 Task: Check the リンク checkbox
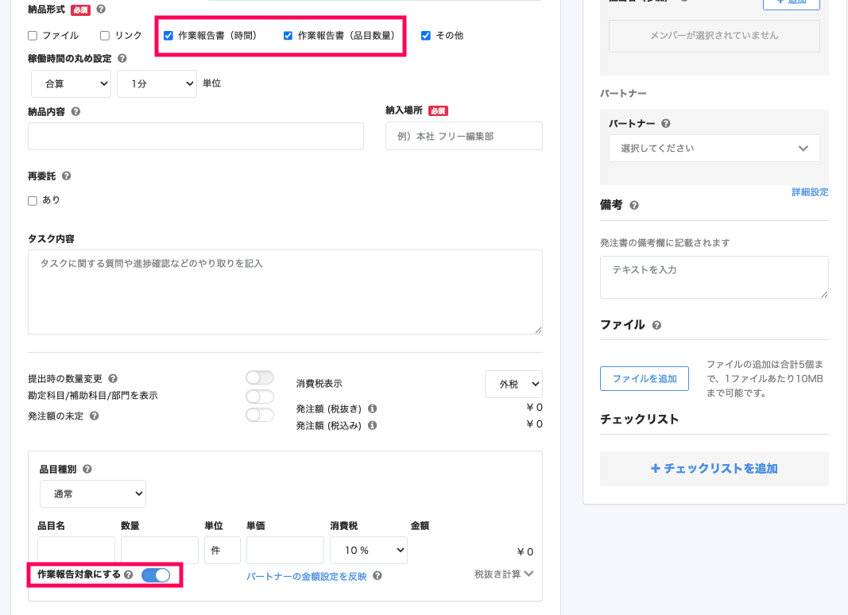point(105,36)
